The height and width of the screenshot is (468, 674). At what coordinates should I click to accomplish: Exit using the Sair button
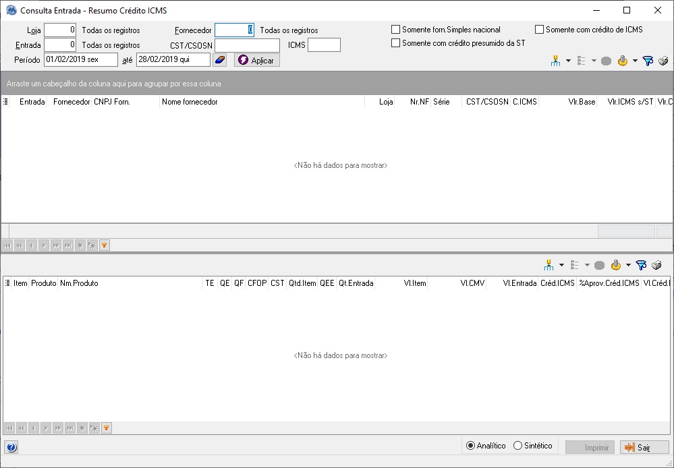644,447
